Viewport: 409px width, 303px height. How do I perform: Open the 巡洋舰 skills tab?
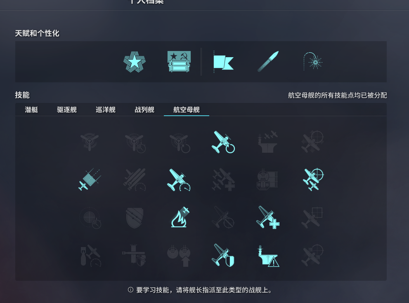[x=106, y=110]
